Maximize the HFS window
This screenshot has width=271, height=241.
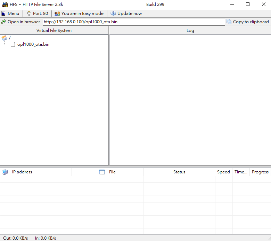pos(248,4)
